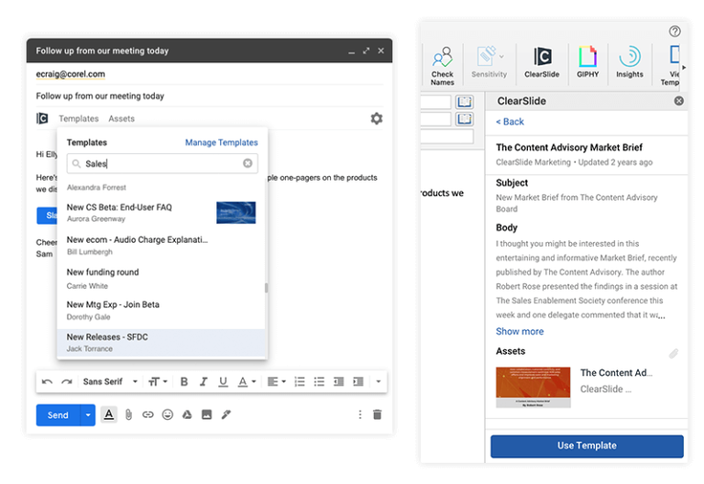Select New Releases - SFDC template
This screenshot has width=704, height=484.
[x=161, y=343]
